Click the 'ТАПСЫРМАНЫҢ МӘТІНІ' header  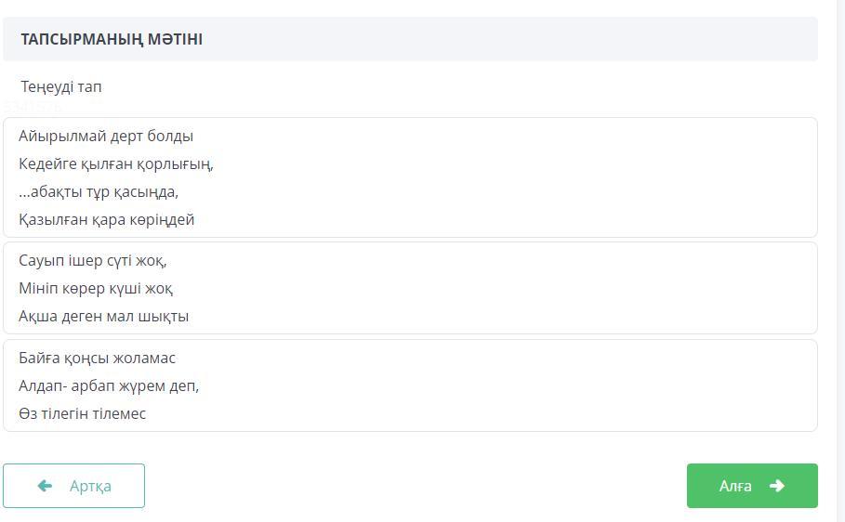click(112, 39)
